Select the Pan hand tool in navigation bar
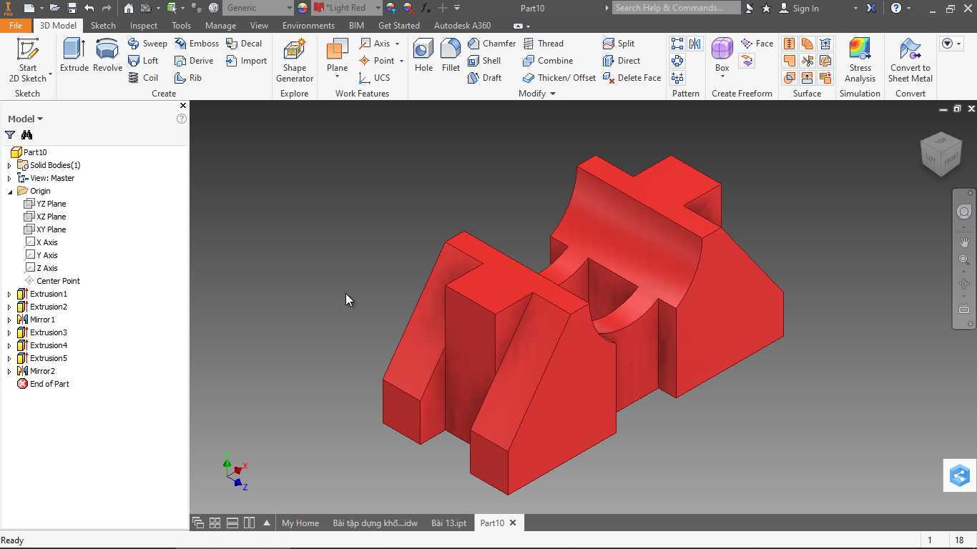The width and height of the screenshot is (977, 549). pos(964,242)
